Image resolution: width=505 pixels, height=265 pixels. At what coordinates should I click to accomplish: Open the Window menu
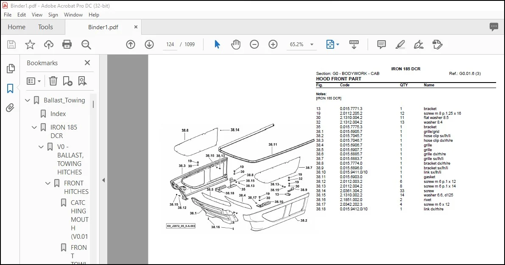coord(73,15)
